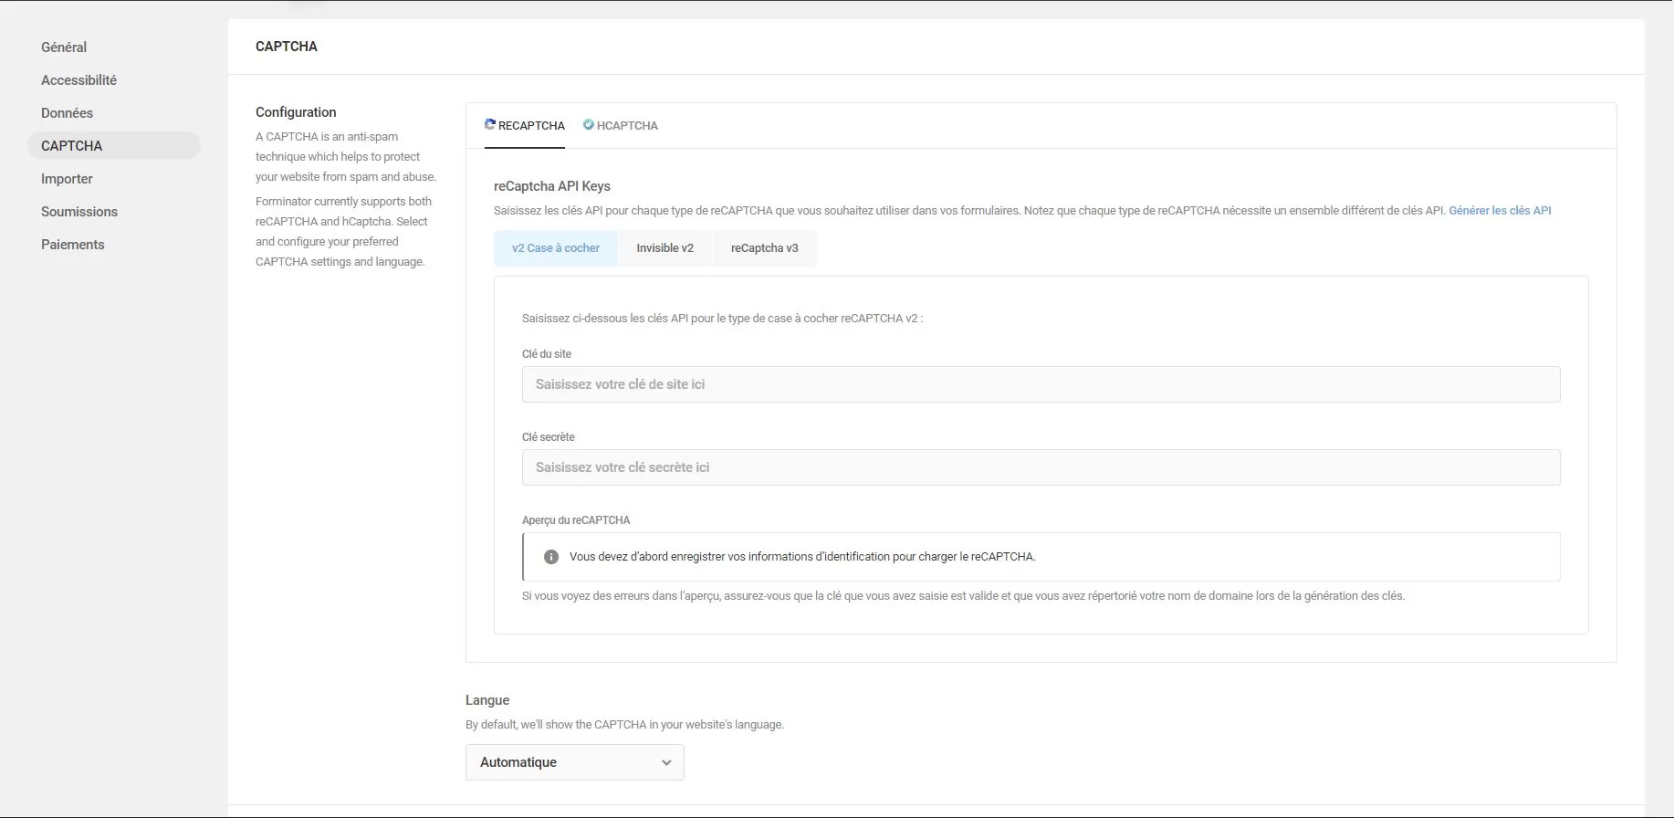Viewport: 1674px width, 818px height.
Task: Click the Configuration heading text
Action: point(296,112)
